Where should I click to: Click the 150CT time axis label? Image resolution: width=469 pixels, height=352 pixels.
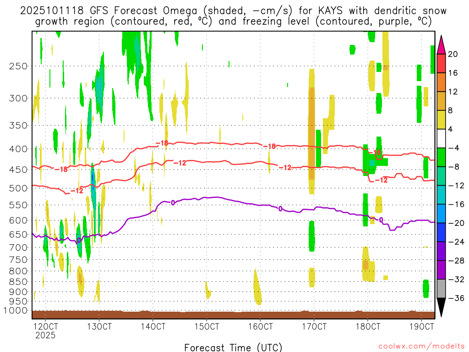click(x=207, y=326)
